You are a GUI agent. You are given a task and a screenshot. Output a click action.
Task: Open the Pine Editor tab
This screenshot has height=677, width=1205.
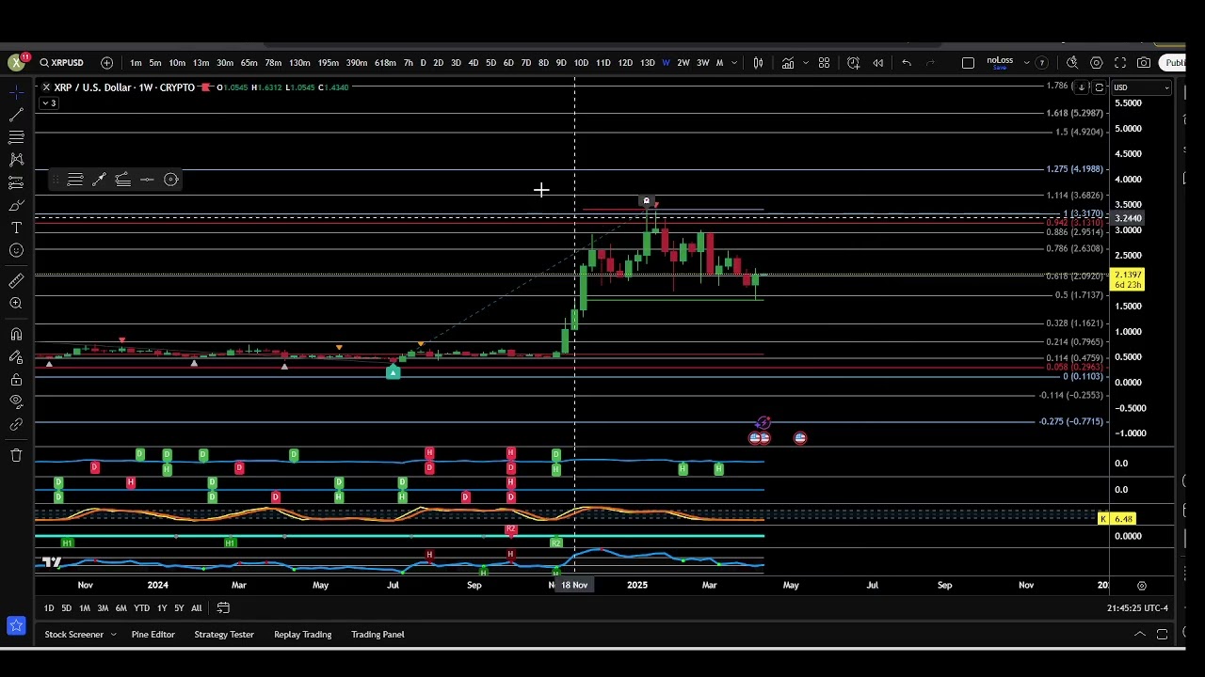153,635
